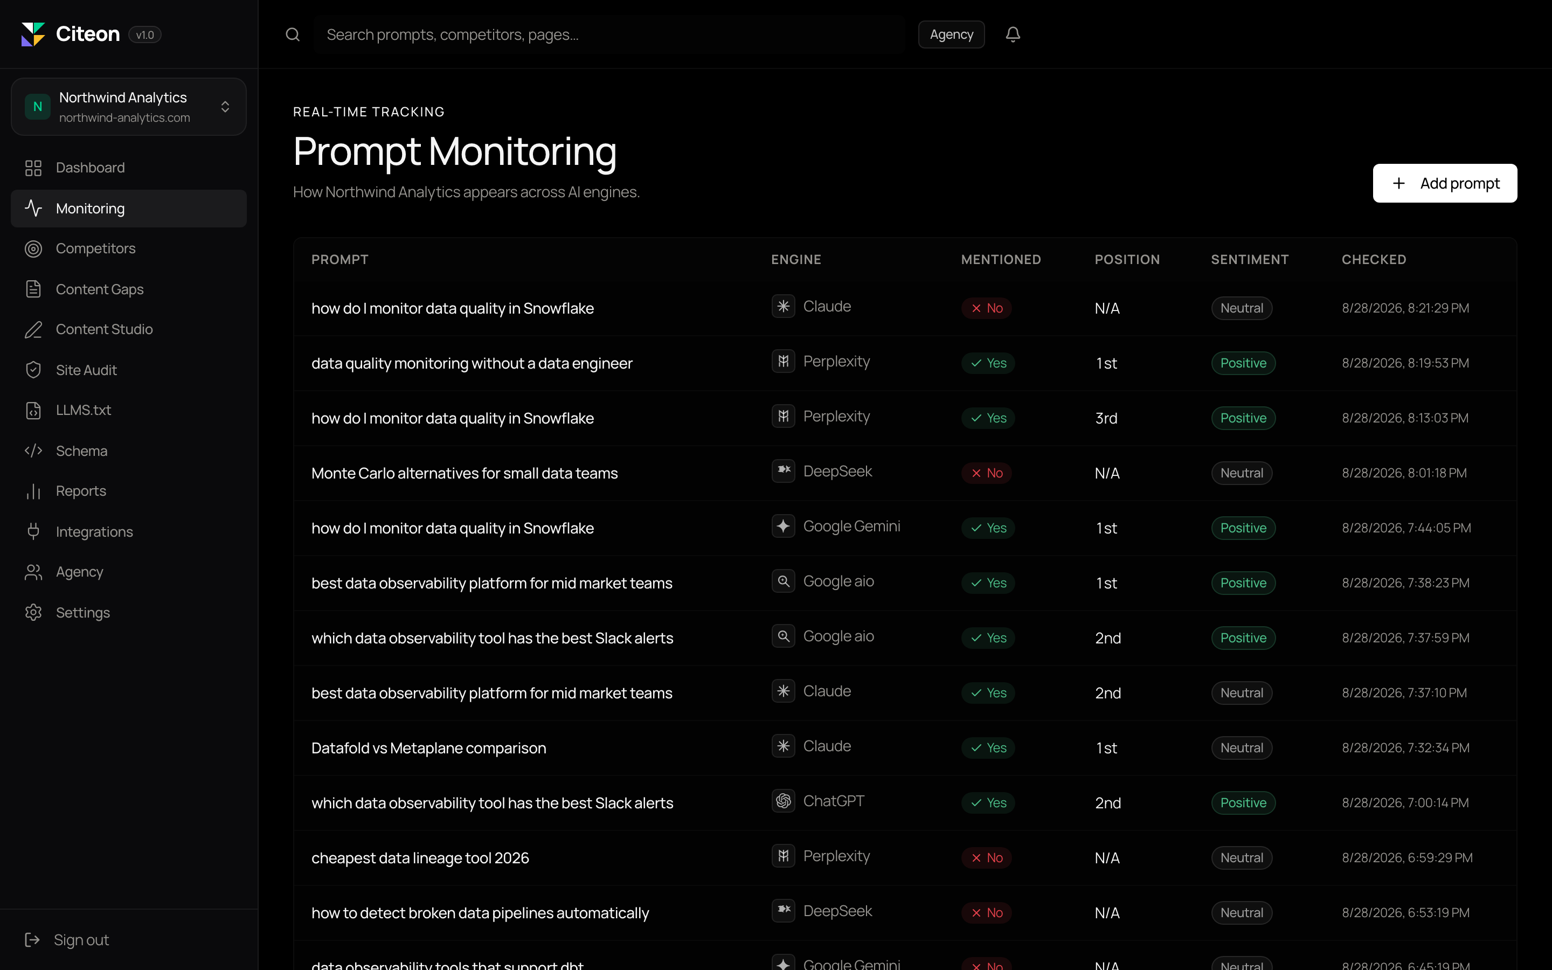Click the Content Studio pencil icon
This screenshot has width=1552, height=970.
click(x=33, y=330)
